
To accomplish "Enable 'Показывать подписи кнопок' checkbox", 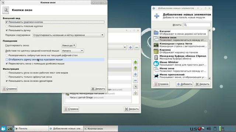I will tap(7, 22).
